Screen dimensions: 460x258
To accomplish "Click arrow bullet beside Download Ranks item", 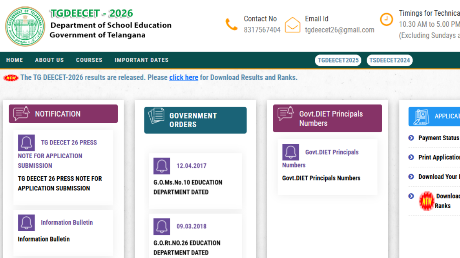I will [411, 196].
